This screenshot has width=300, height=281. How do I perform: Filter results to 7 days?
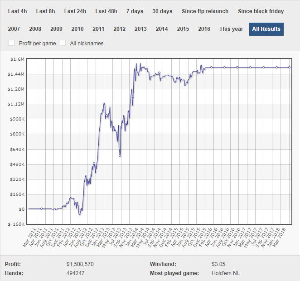pyautogui.click(x=134, y=11)
